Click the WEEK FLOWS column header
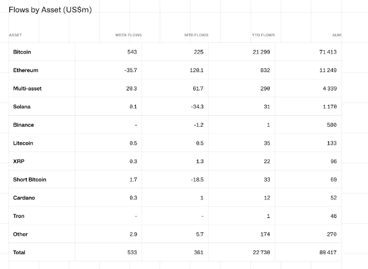Screen dimensions: 368x269 click(128, 35)
